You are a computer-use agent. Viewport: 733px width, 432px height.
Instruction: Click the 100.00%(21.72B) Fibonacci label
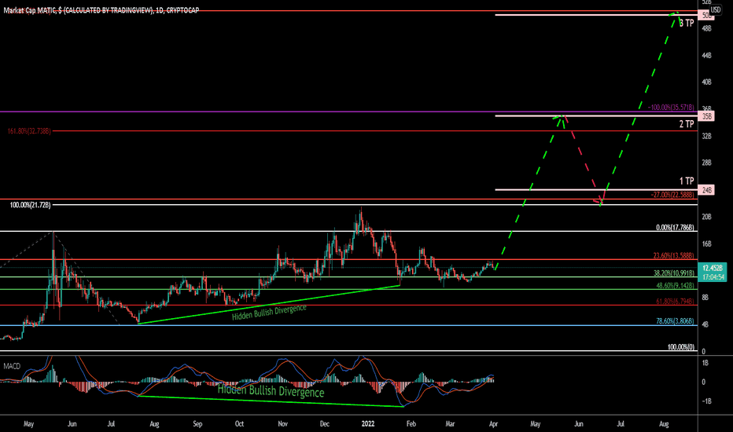31,205
